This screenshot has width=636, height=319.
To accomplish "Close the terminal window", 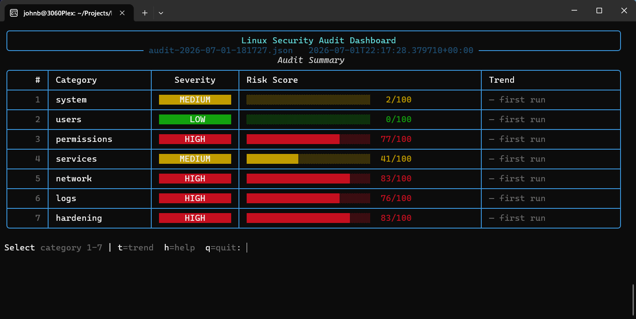I will pos(624,10).
